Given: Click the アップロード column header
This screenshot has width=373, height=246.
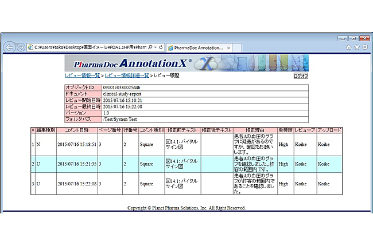Looking at the screenshot, I should click(x=329, y=130).
